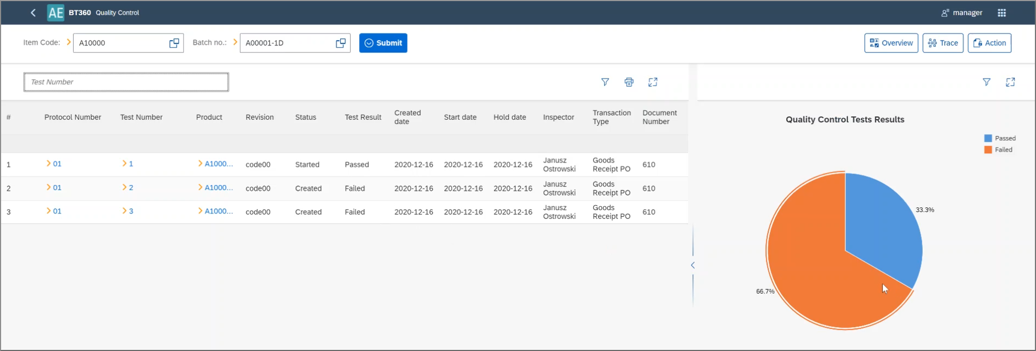Open the table filter icon
This screenshot has height=351, width=1036.
click(605, 82)
